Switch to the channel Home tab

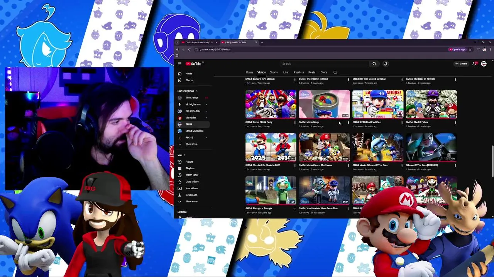[x=249, y=72]
